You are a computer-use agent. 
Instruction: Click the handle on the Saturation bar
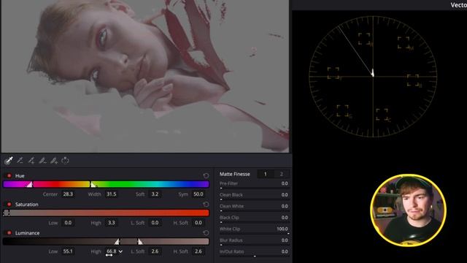[7, 213]
